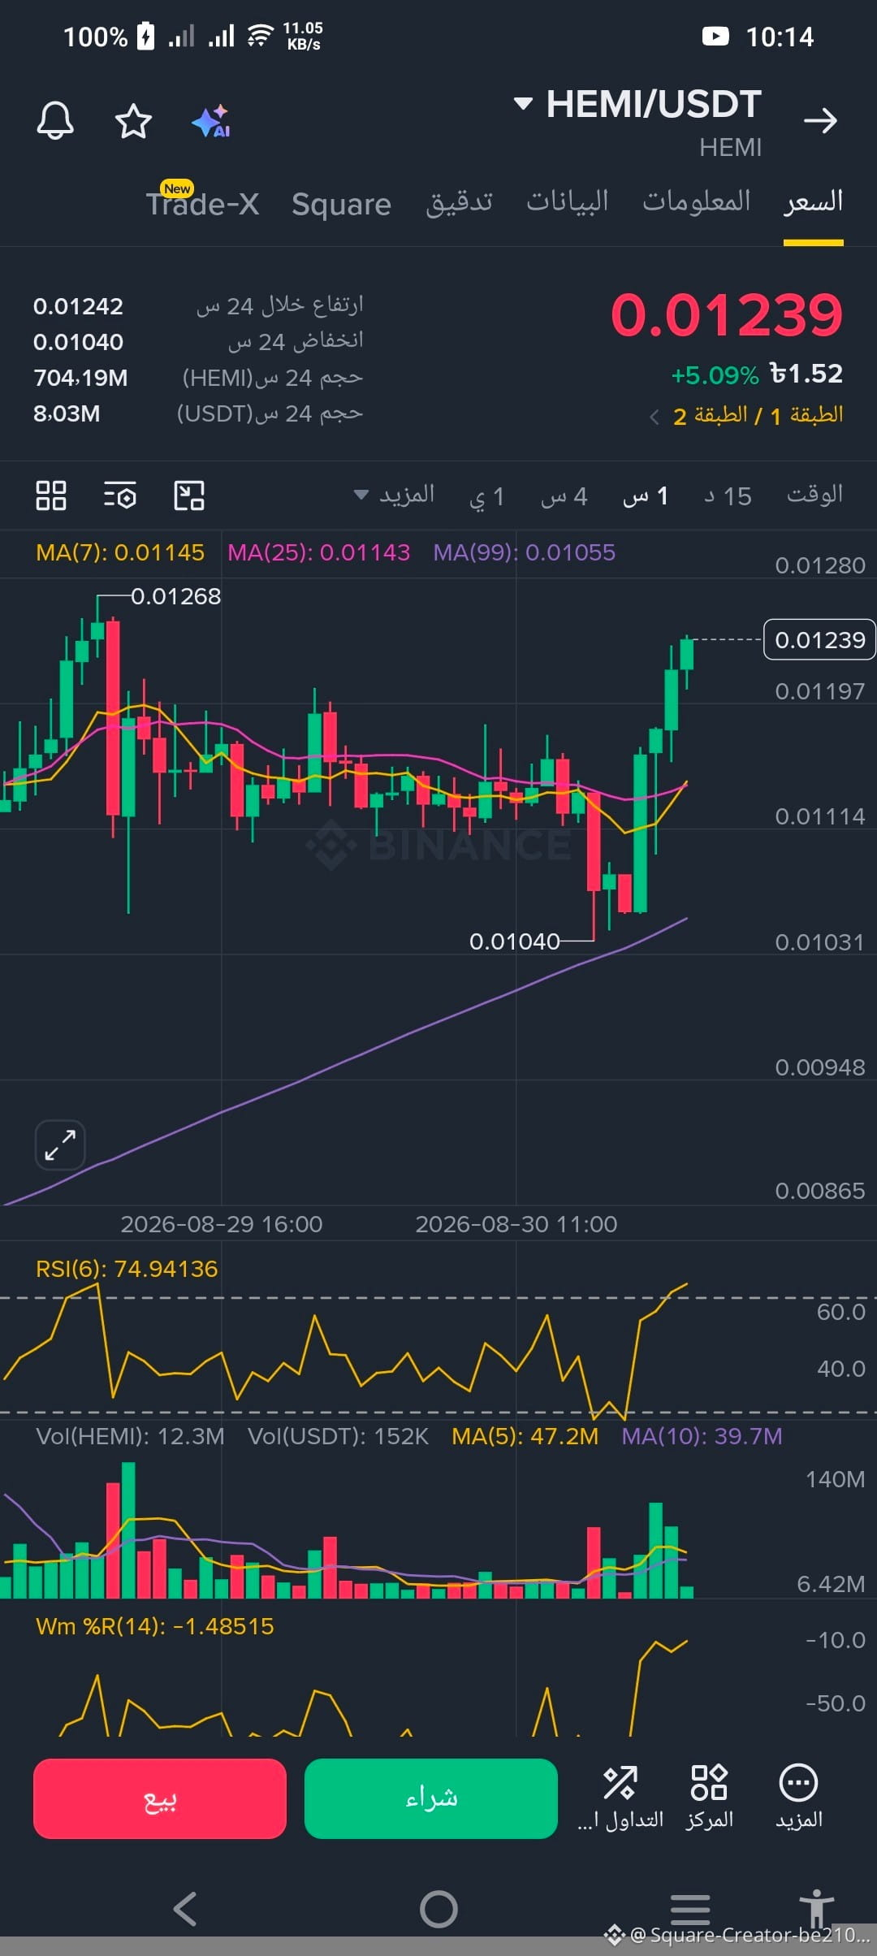This screenshot has width=877, height=1956.
Task: Switch to the تدقيق tab
Action: coord(460,201)
